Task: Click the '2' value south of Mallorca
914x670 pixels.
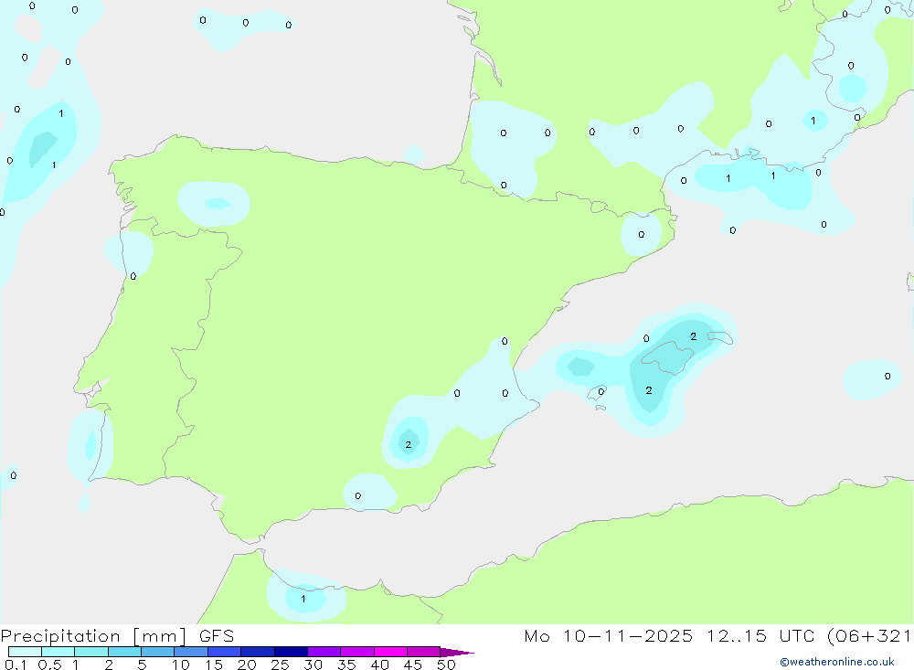Action: pyautogui.click(x=649, y=390)
